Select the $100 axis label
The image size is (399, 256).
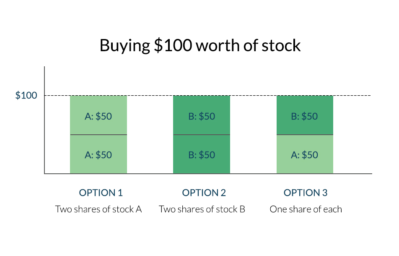26,96
